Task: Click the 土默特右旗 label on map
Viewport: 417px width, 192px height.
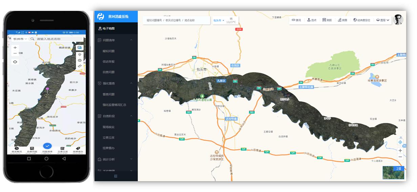Action: [306, 87]
